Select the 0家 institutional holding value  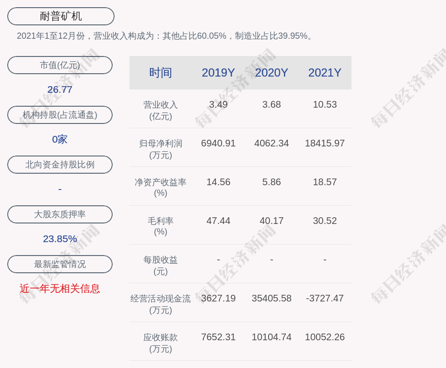(x=60, y=139)
